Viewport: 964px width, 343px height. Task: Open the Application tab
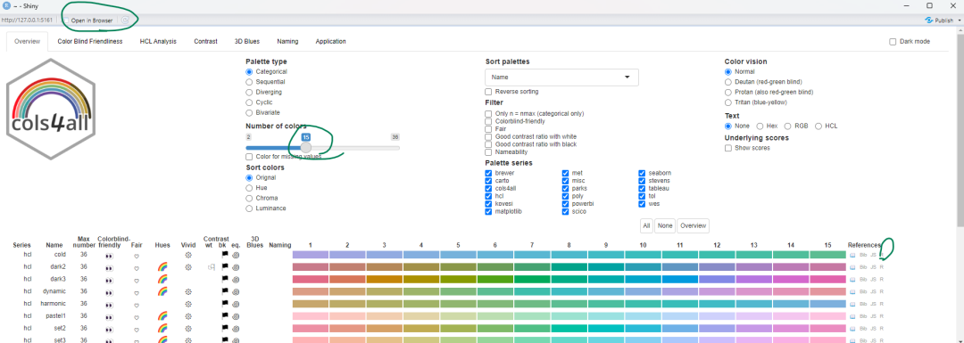tap(331, 42)
